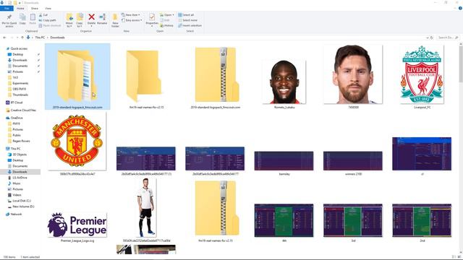
Task: Click the red Delete X icon
Action: tap(92, 17)
